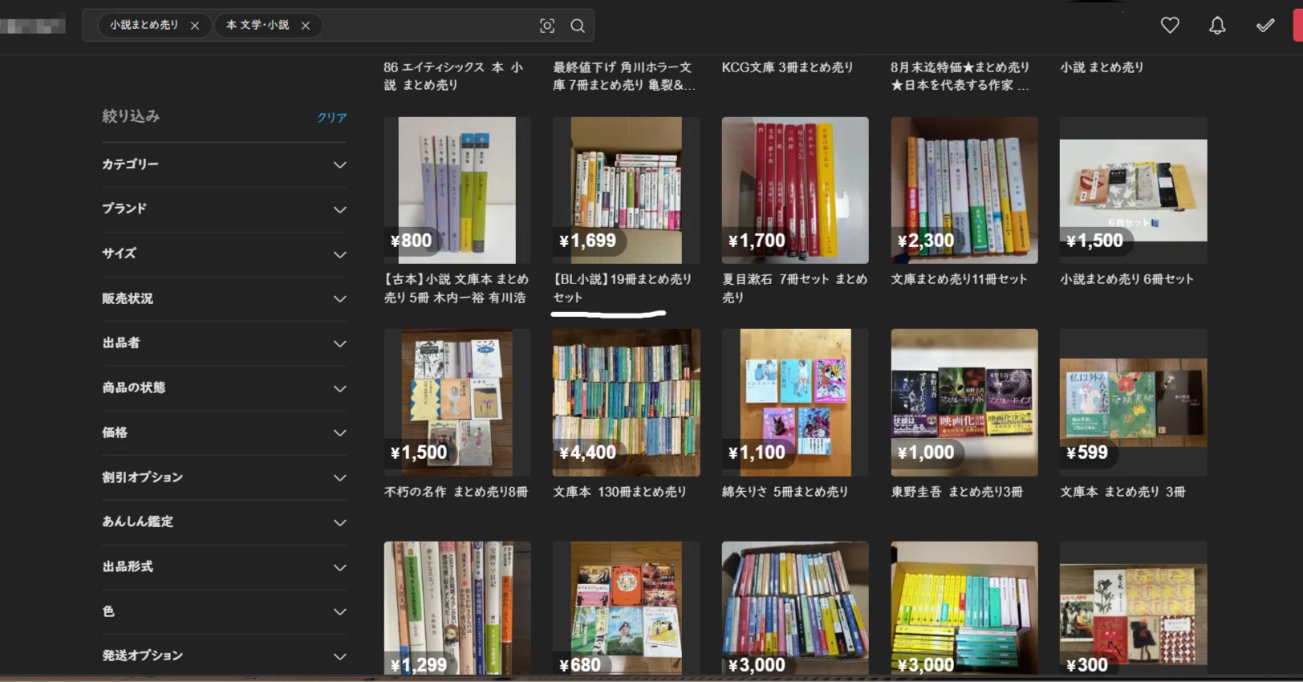Image resolution: width=1303 pixels, height=682 pixels.
Task: Remove the 小説まとめ売り search tag
Action: pyautogui.click(x=195, y=26)
